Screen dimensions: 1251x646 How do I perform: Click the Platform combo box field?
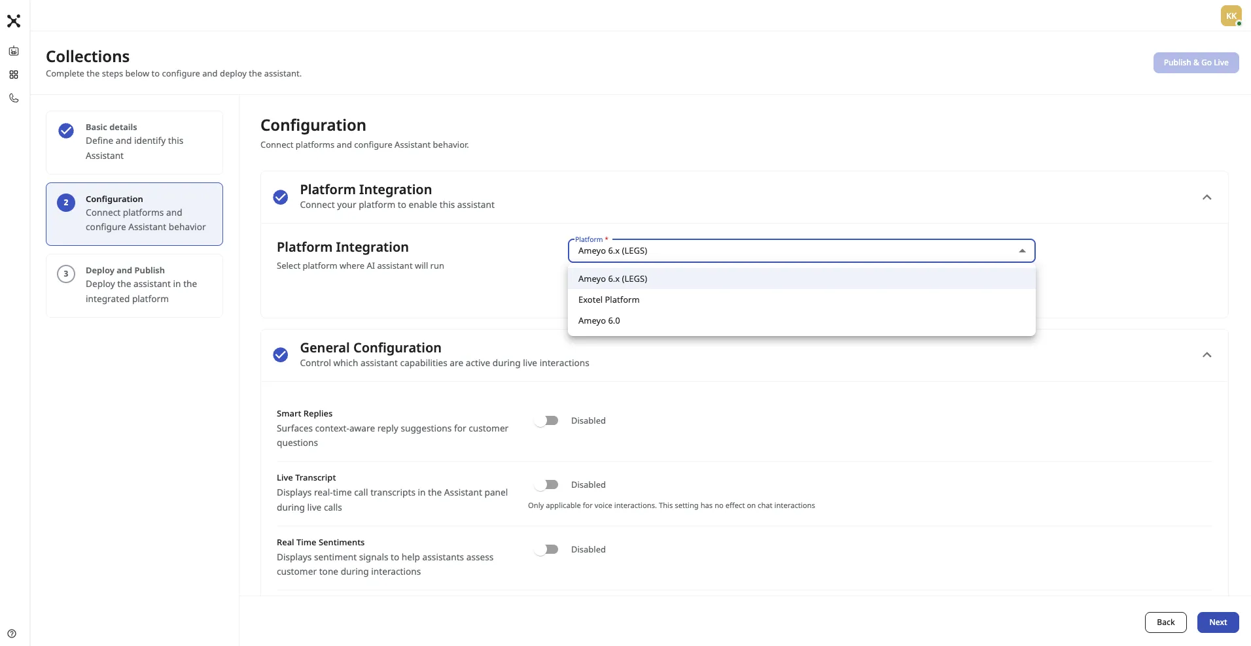802,251
